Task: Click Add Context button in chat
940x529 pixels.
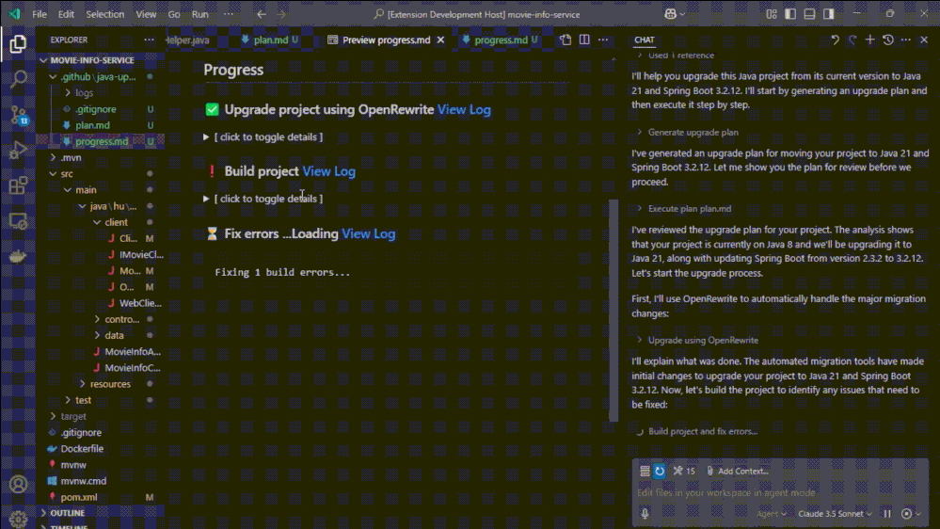Action: [x=737, y=471]
